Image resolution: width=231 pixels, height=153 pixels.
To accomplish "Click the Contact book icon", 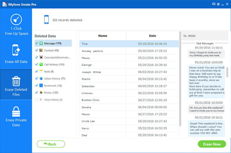I will (x=41, y=50).
